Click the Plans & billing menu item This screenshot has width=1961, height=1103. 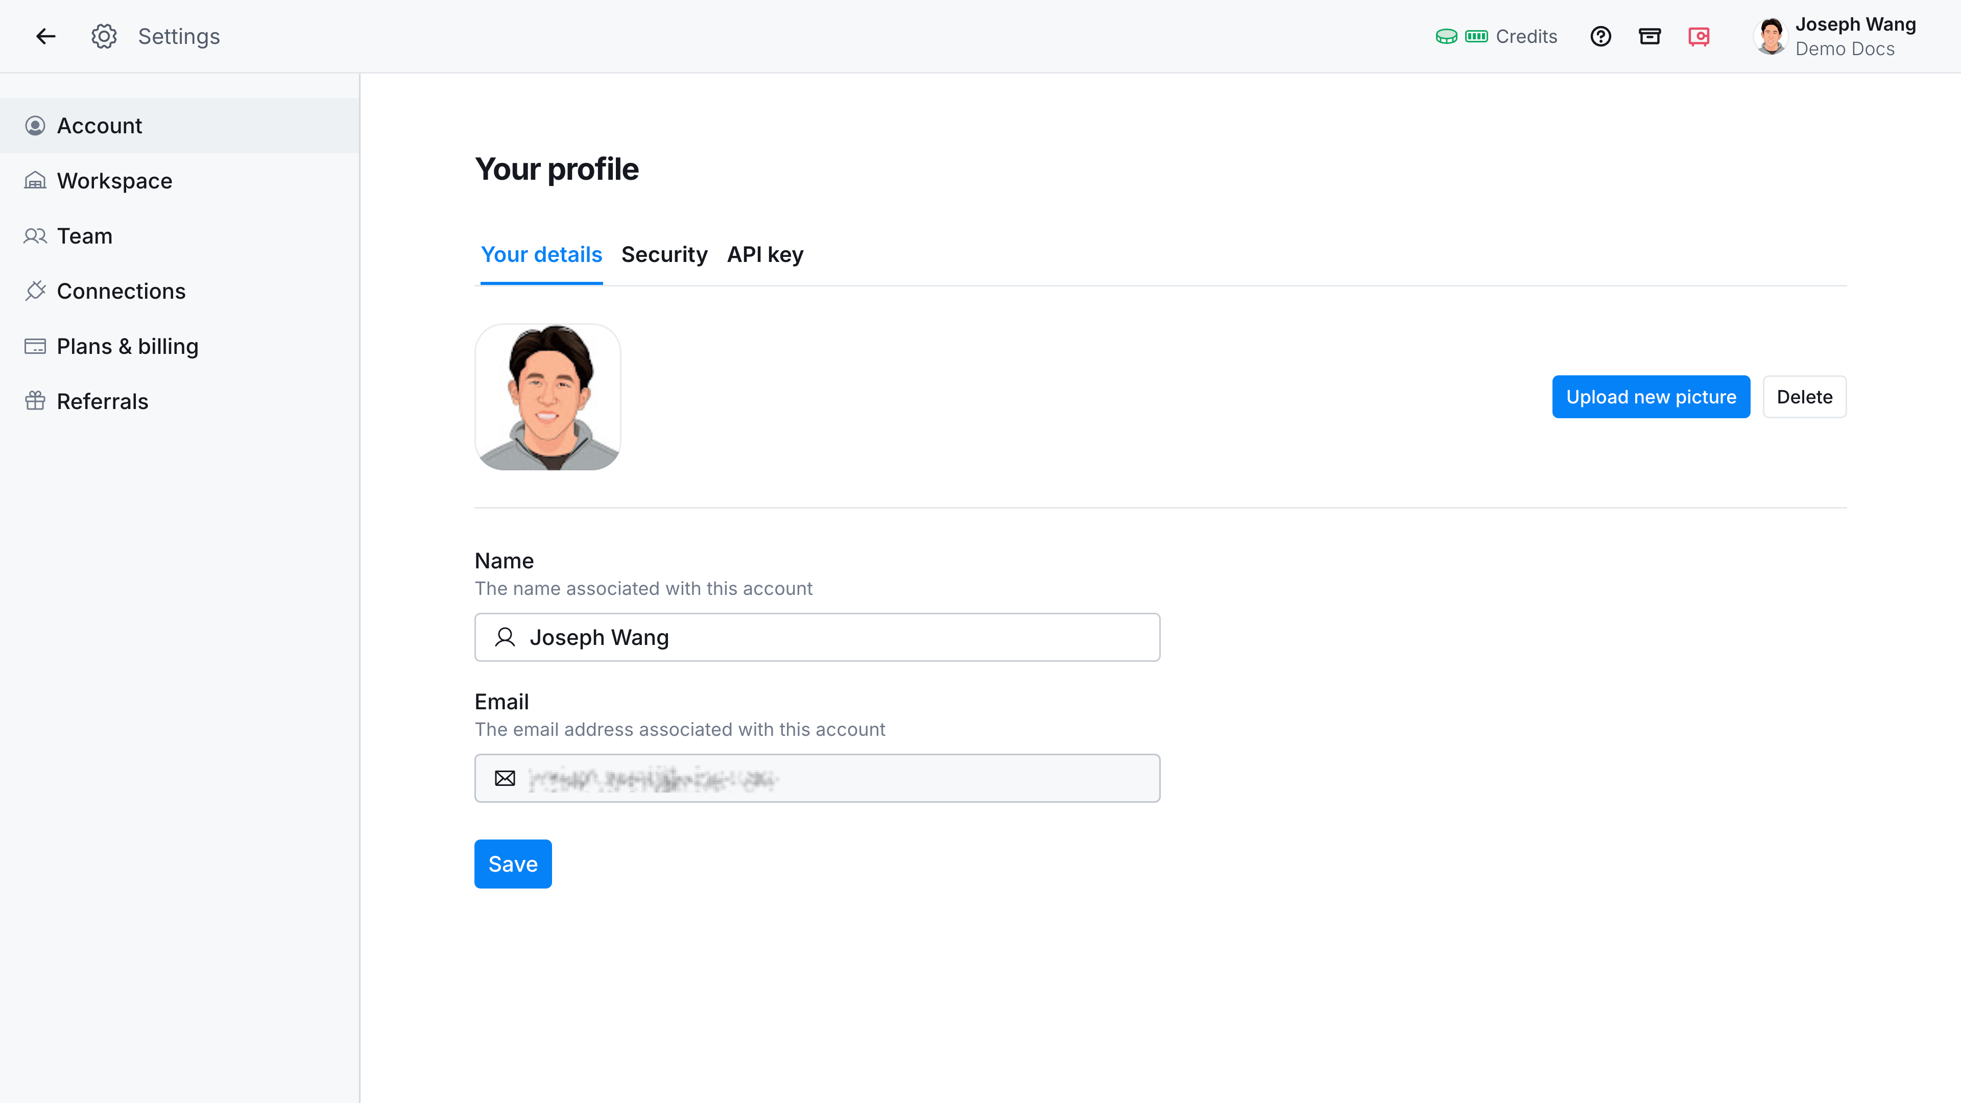[x=127, y=346]
